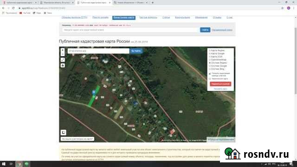Click the address or cadastral number input
This screenshot has width=297, height=167.
pos(131,30)
